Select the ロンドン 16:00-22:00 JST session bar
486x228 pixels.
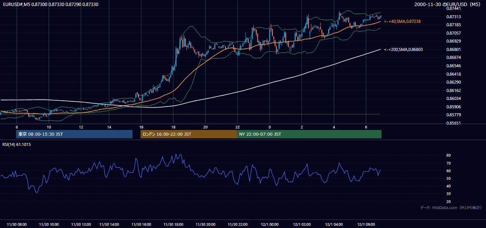[x=189, y=134]
